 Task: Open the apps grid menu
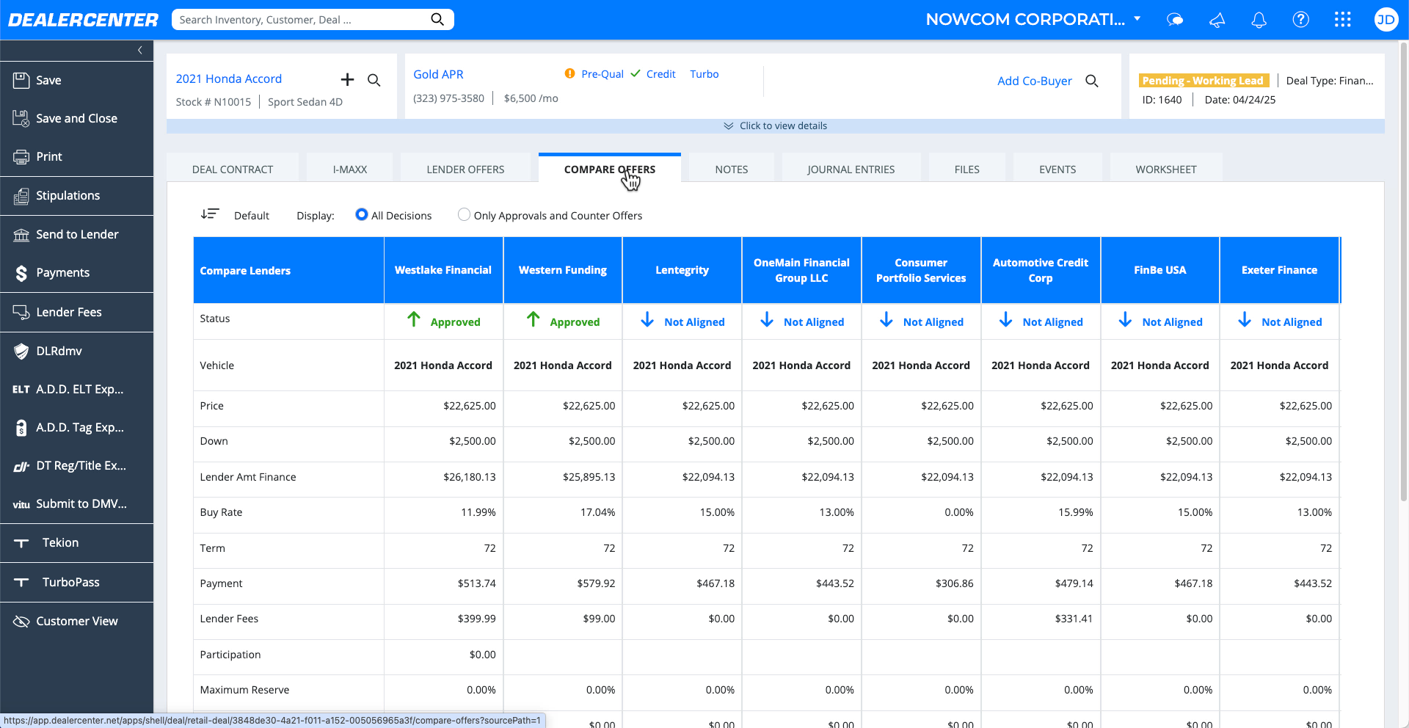[x=1343, y=20]
